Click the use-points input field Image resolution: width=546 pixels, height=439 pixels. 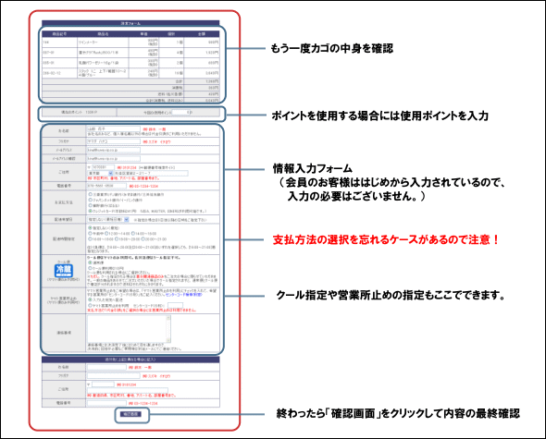point(182,113)
